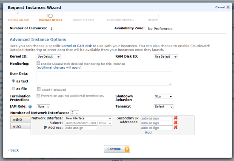Open the IAM Role dropdown
234x161 pixels.
coord(43,107)
